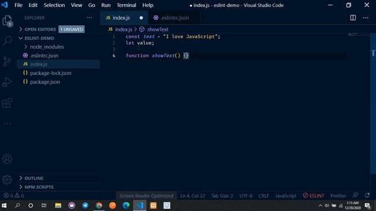Show additional activity bar views ellipsis
This screenshot has width=376, height=211.
pos(7,124)
